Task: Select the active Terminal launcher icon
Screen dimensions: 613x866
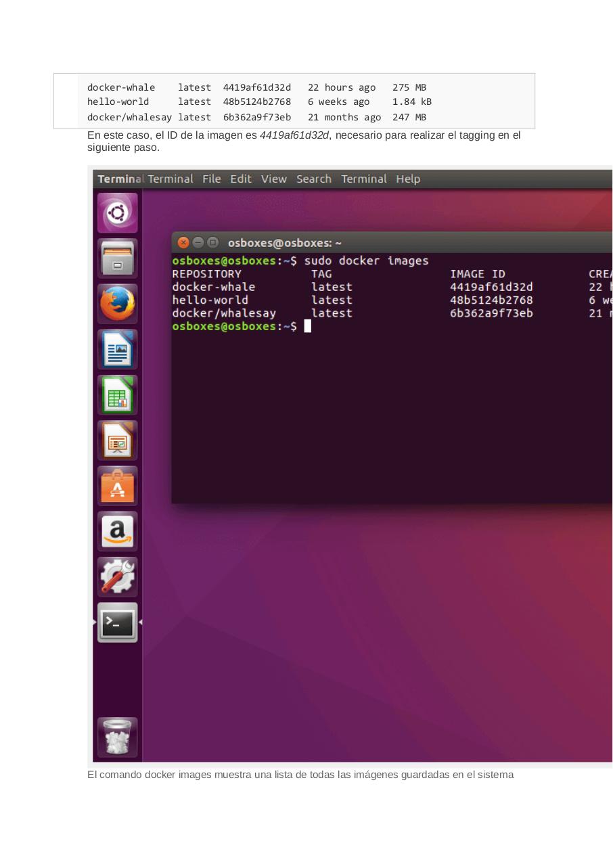Action: 117,622
